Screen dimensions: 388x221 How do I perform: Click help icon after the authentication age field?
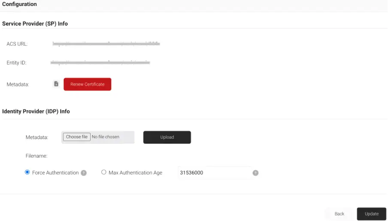click(x=255, y=173)
